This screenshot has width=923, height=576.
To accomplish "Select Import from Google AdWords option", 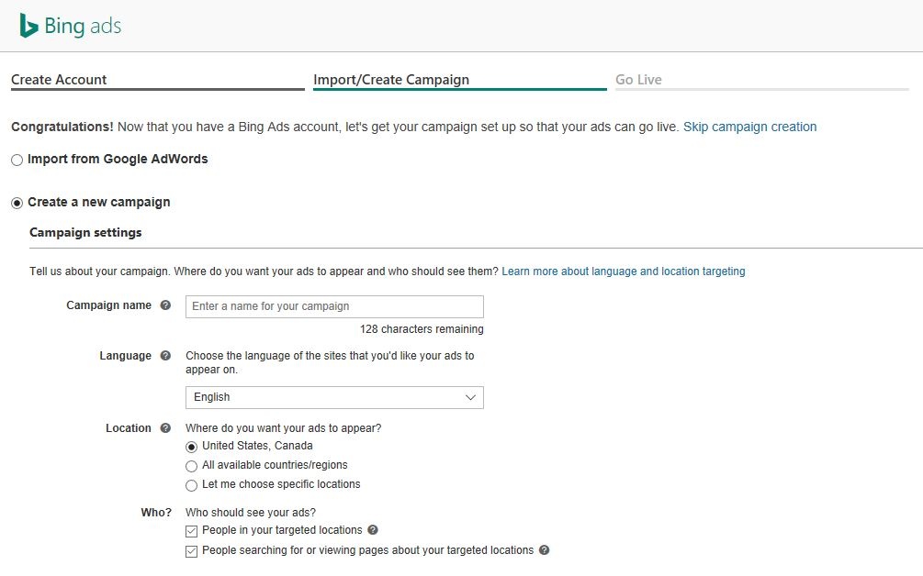I will [17, 160].
